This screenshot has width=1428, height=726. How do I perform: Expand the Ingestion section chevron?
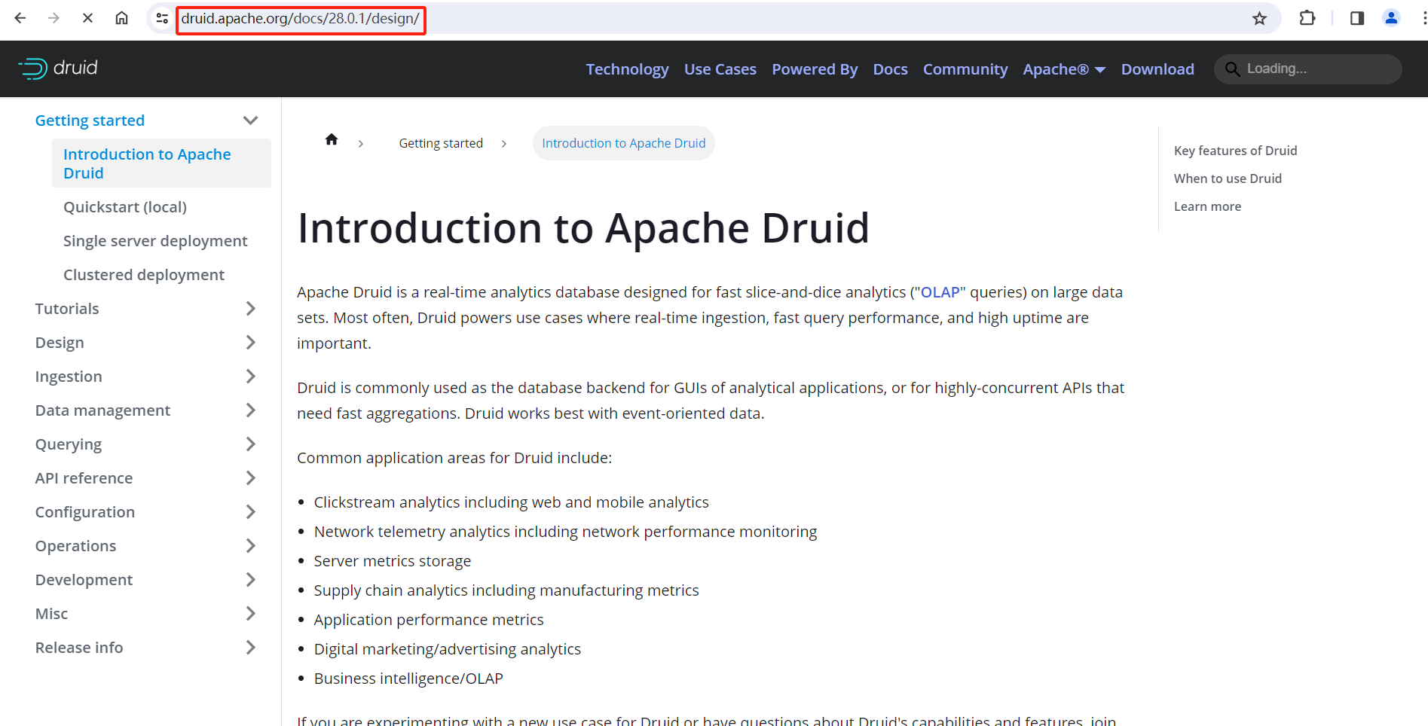[x=251, y=377]
